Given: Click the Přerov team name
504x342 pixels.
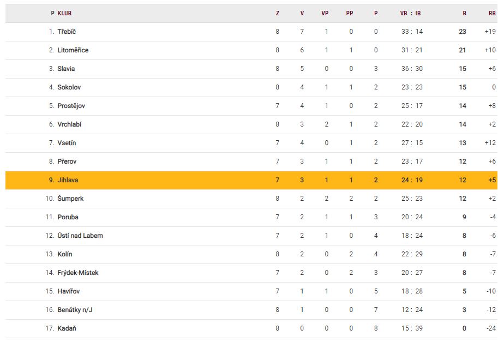Looking at the screenshot, I should point(67,161).
